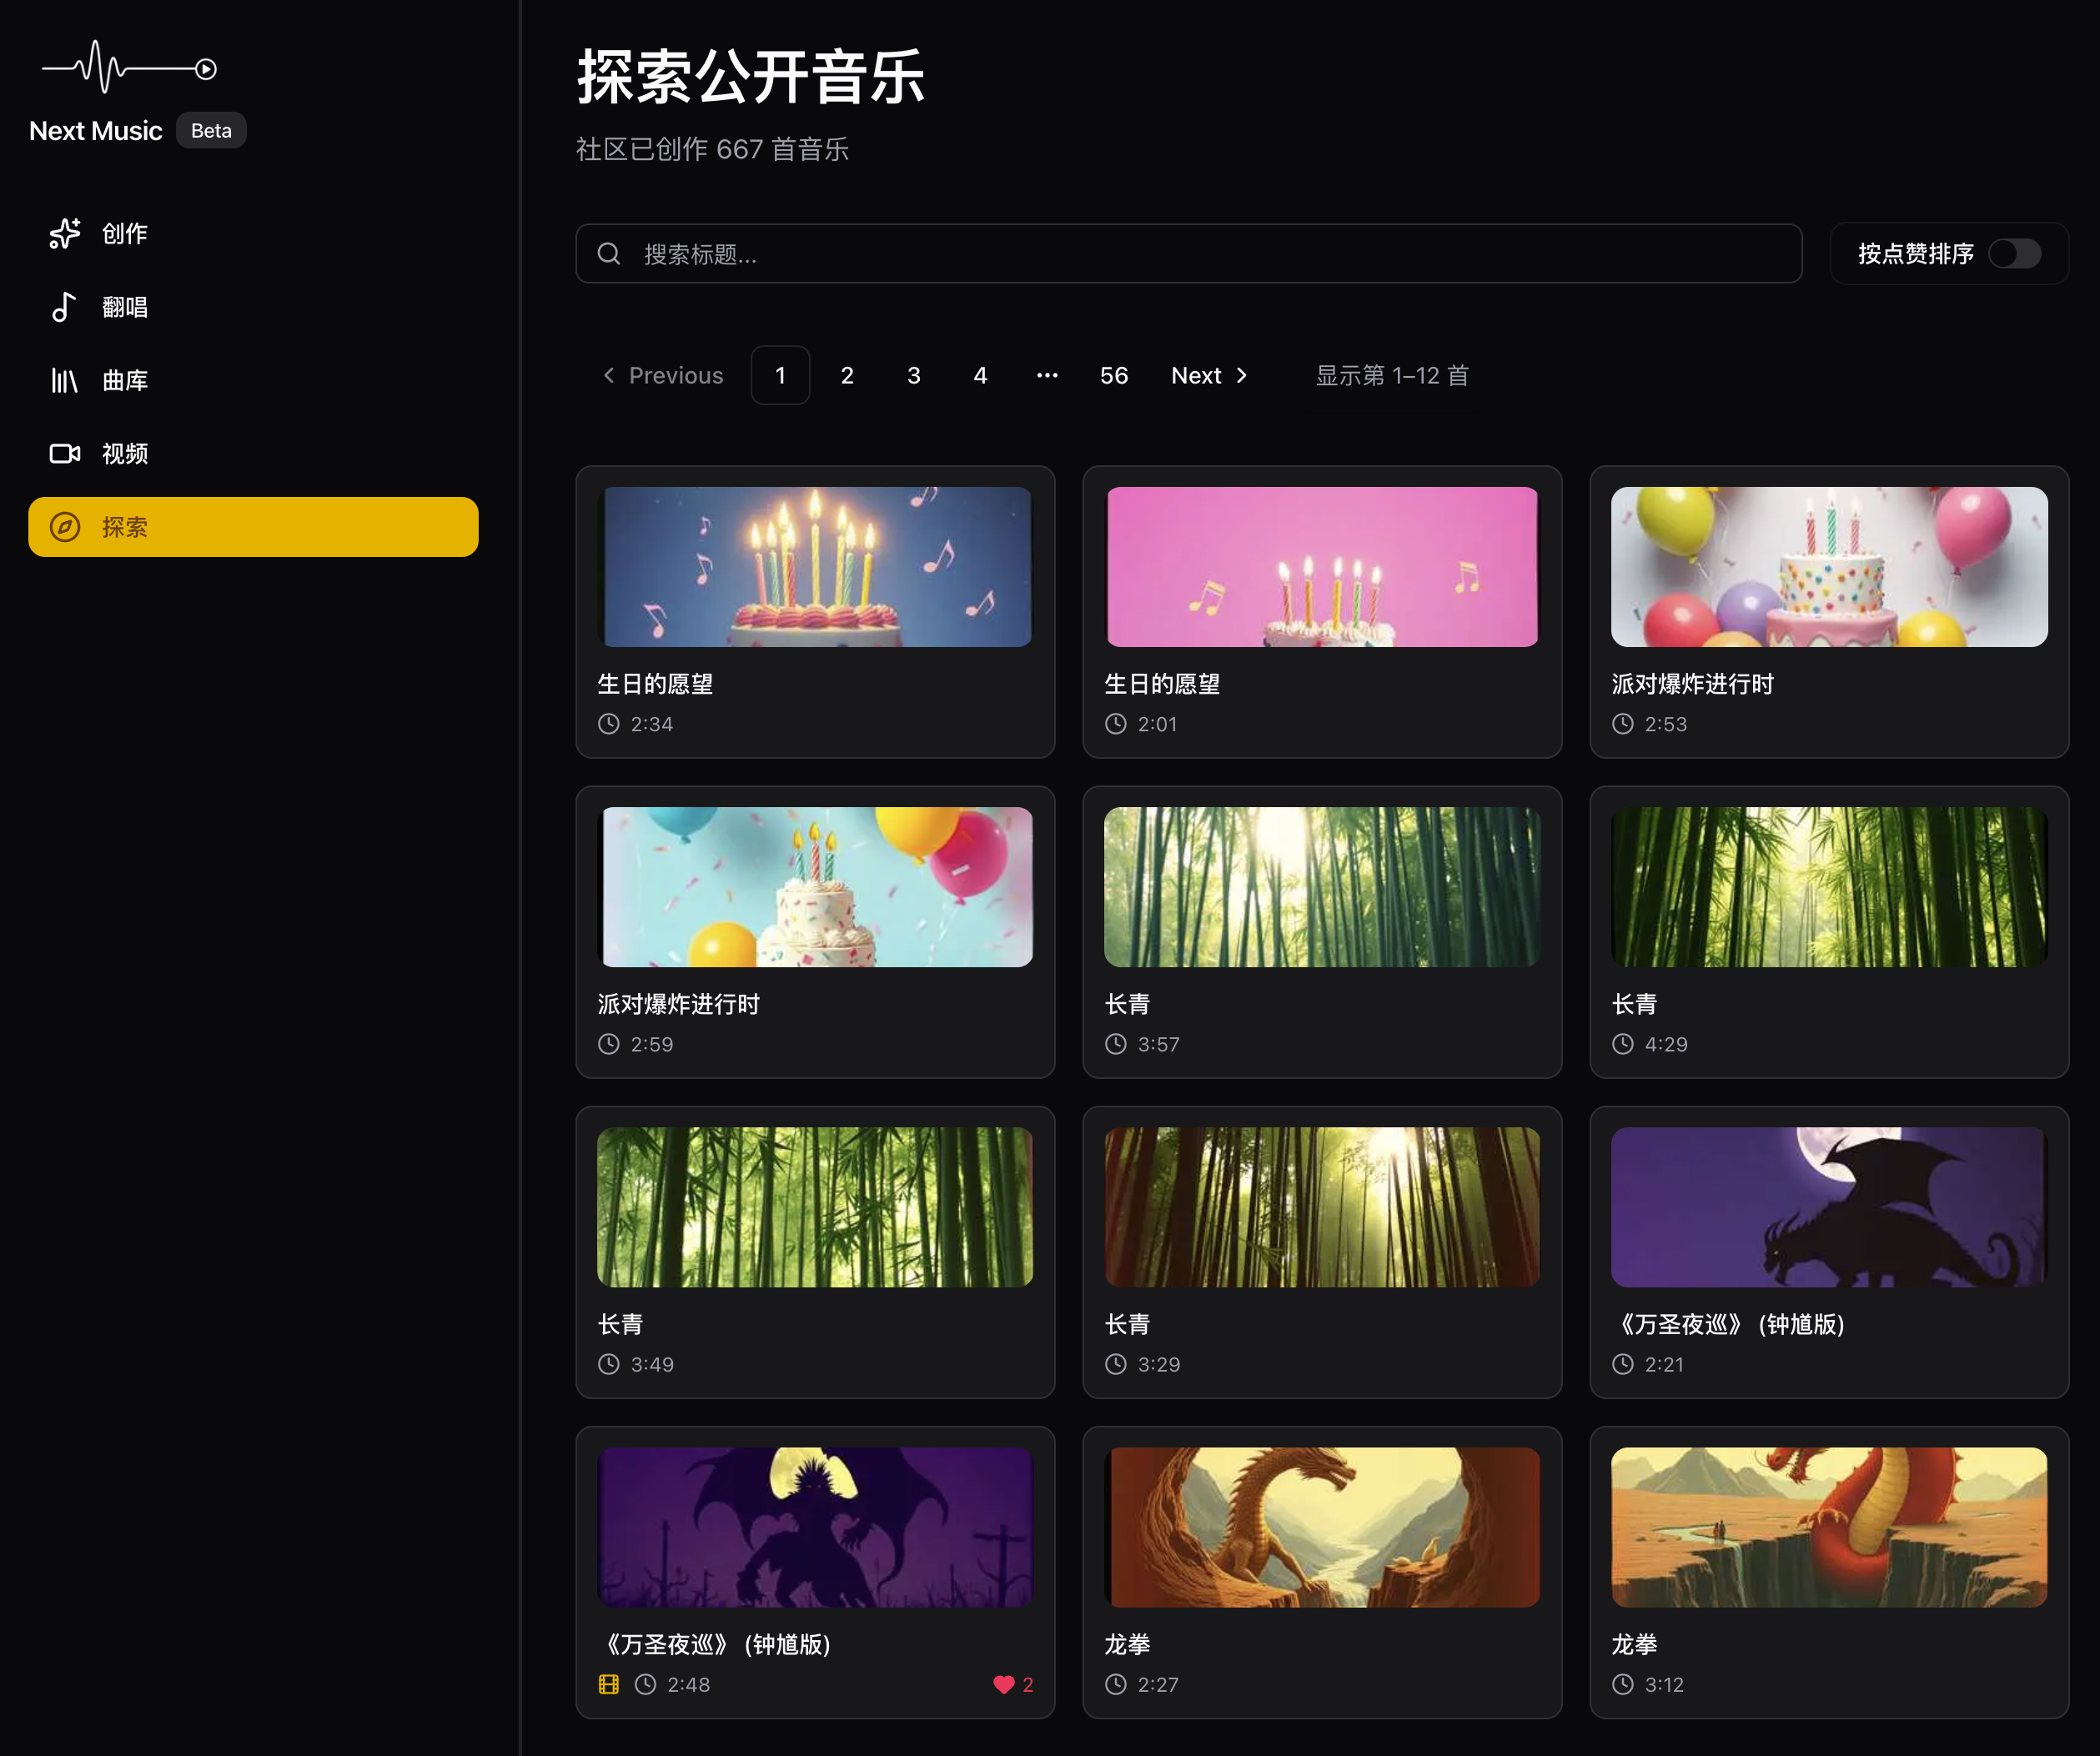2100x1756 pixels.
Task: Click the compass icon beside 探索
Action: [65, 527]
